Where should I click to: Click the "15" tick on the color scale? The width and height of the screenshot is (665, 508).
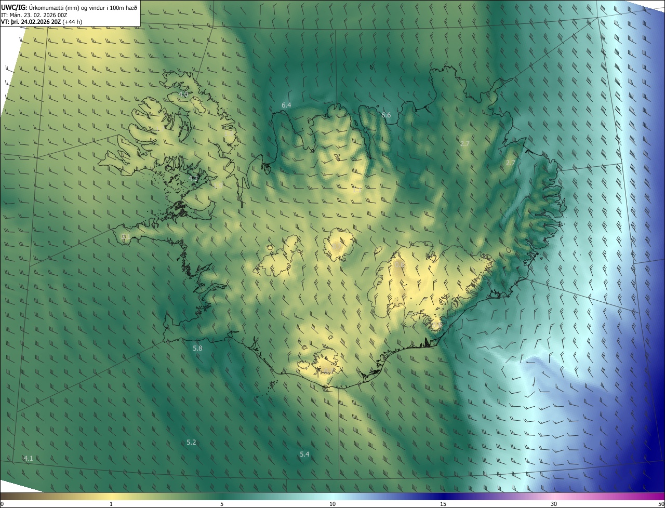(x=443, y=504)
